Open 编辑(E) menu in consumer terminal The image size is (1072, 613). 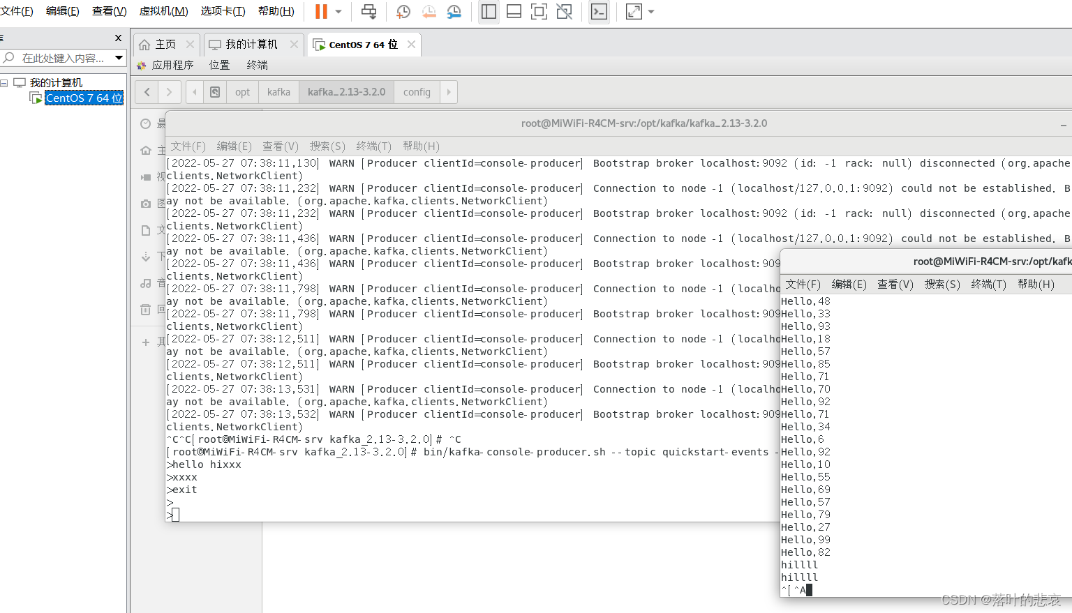point(849,284)
